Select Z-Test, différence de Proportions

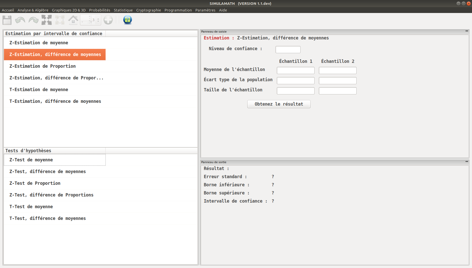coord(55,195)
